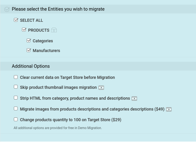Click the step-complete checkmark icon beside the Entities header

click(x=7, y=9)
